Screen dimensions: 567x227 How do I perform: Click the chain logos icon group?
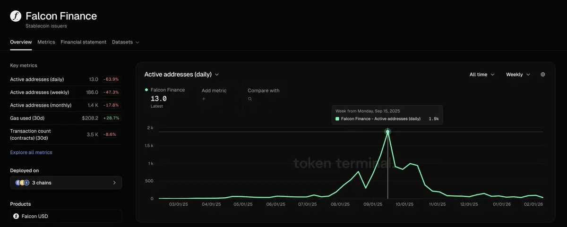[x=22, y=183]
